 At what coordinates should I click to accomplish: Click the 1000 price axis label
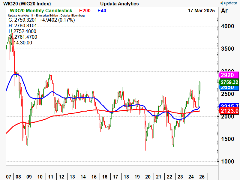pyautogui.click(x=228, y=162)
